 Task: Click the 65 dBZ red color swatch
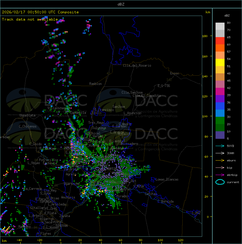(x=220, y=41)
